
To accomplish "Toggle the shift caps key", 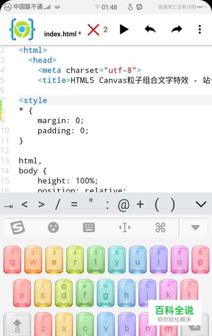I will pos(17,324).
